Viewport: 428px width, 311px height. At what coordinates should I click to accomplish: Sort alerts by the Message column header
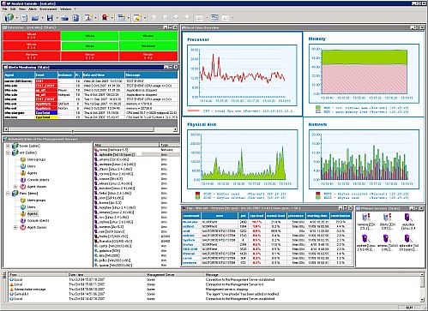151,75
